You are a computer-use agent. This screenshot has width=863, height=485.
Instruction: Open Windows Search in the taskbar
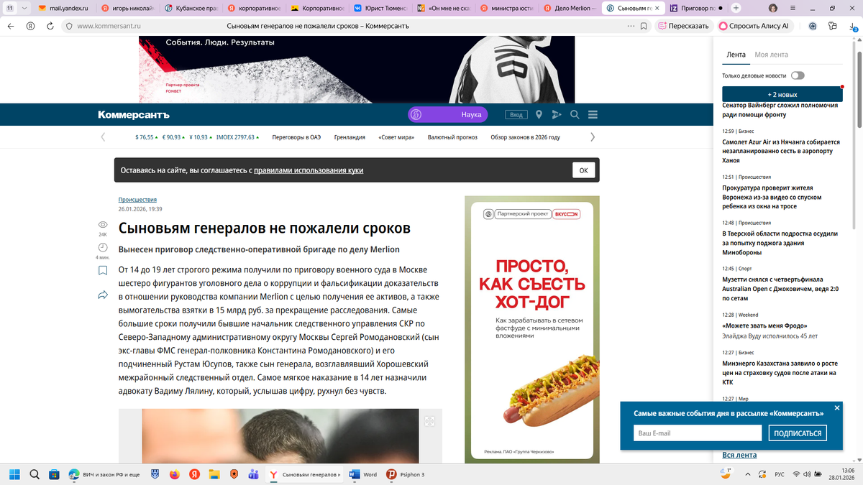pyautogui.click(x=34, y=474)
